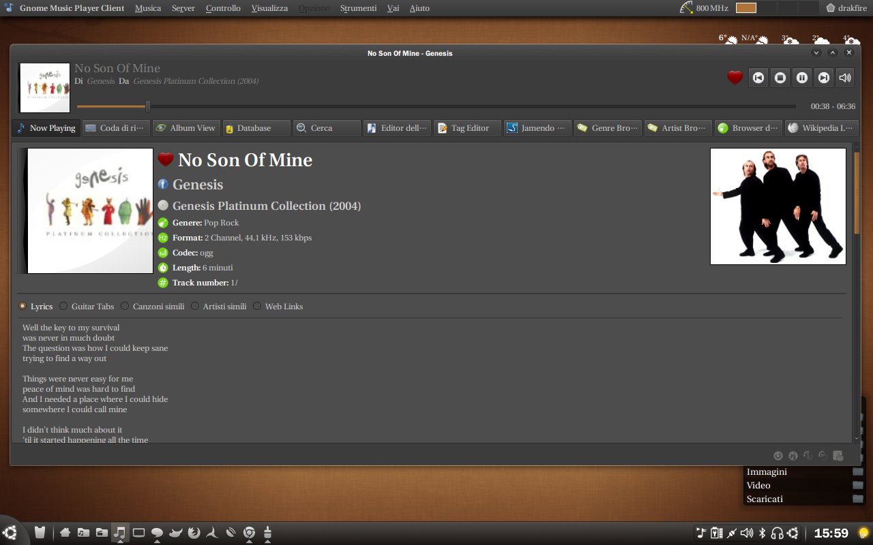Click the 800 MHz CPU frequency indicator

point(705,8)
